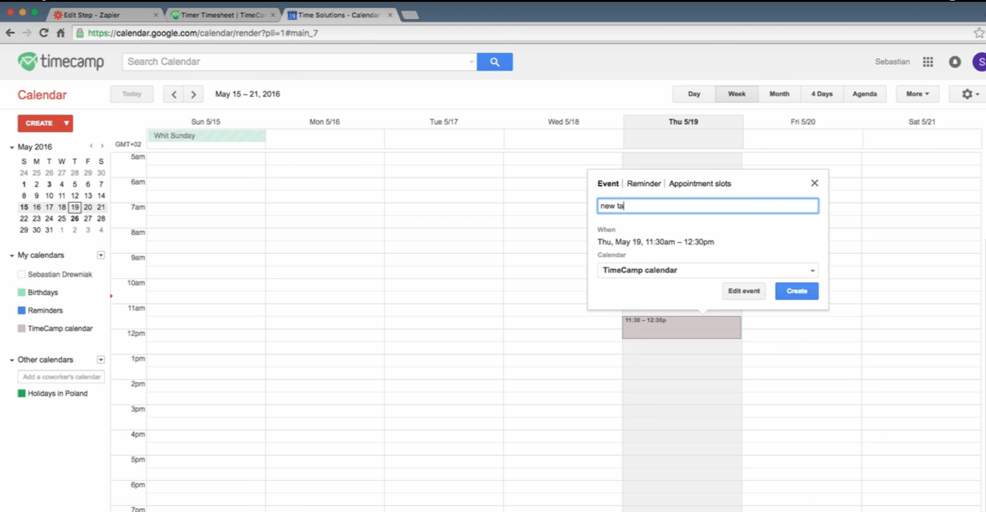Image resolution: width=986 pixels, height=512 pixels.
Task: Click the site lock icon in address bar
Action: 80,33
